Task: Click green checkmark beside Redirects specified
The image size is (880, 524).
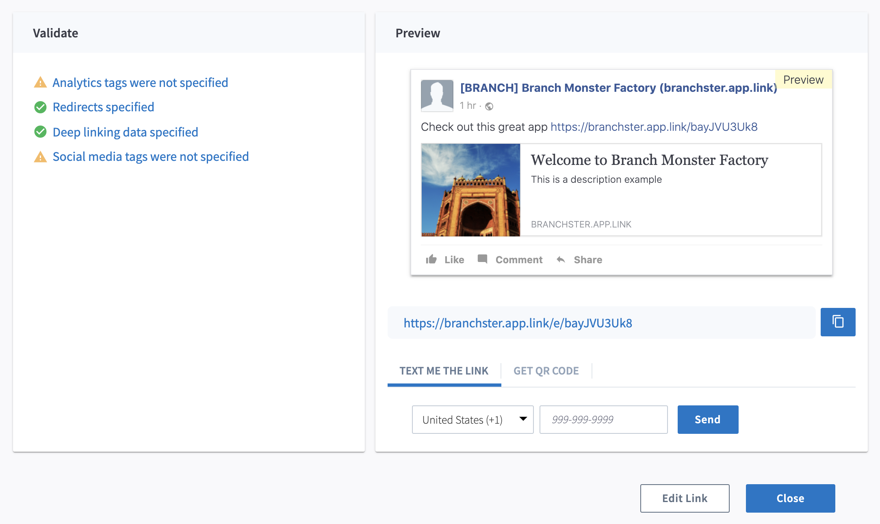Action: (x=40, y=107)
